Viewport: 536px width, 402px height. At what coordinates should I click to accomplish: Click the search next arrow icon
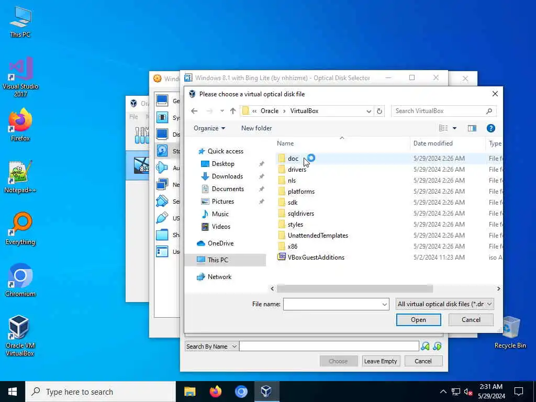click(437, 347)
